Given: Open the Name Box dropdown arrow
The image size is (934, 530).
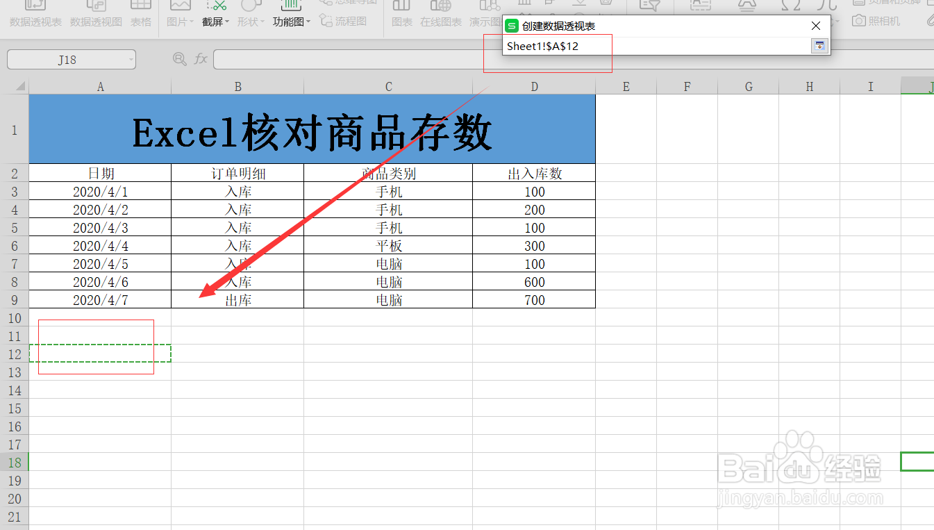Looking at the screenshot, I should point(131,60).
